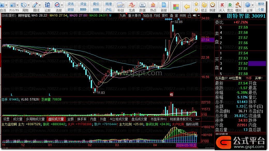Image resolution: width=269 pixels, height=151 pixels.
Task: Toggle 窗 multi-window mode
Action: pyautogui.click(x=176, y=15)
